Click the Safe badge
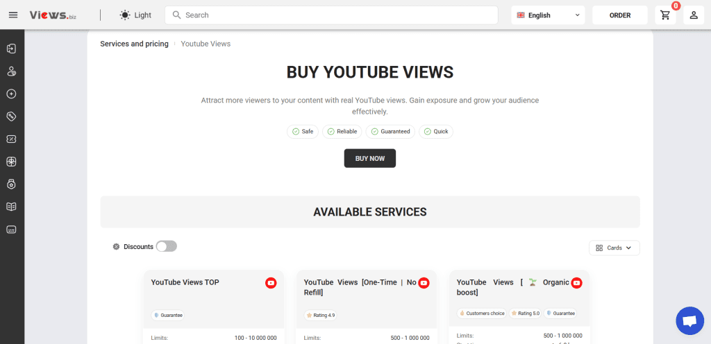Image resolution: width=711 pixels, height=344 pixels. [x=303, y=132]
